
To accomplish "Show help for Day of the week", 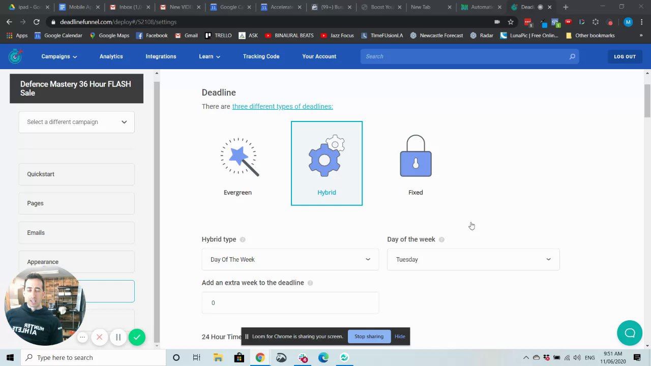I will tap(441, 239).
